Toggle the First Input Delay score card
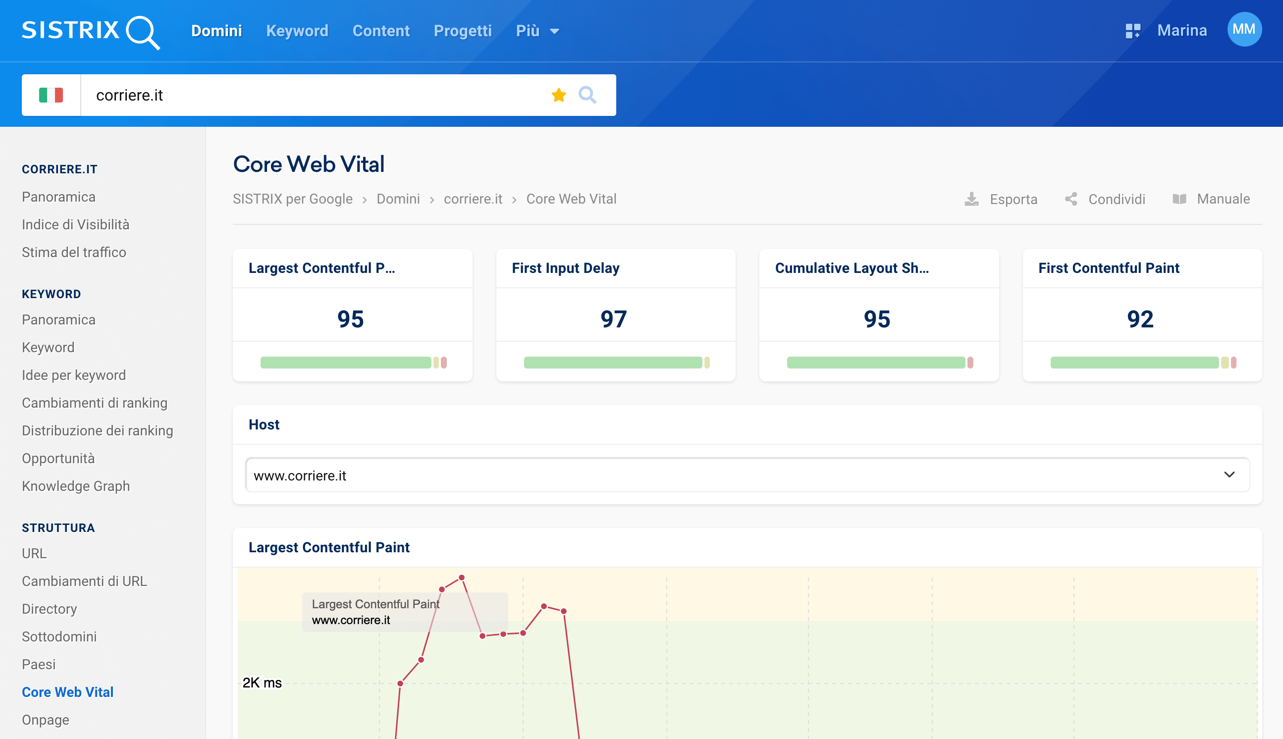Viewport: 1283px width, 739px height. pos(614,313)
